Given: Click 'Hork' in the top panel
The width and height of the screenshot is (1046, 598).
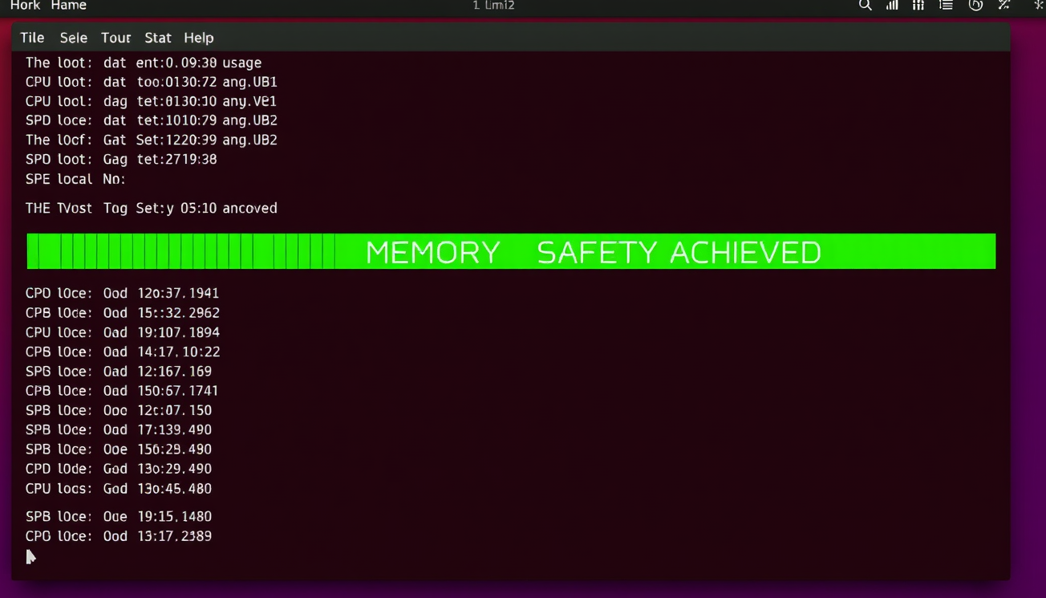Looking at the screenshot, I should coord(25,6).
